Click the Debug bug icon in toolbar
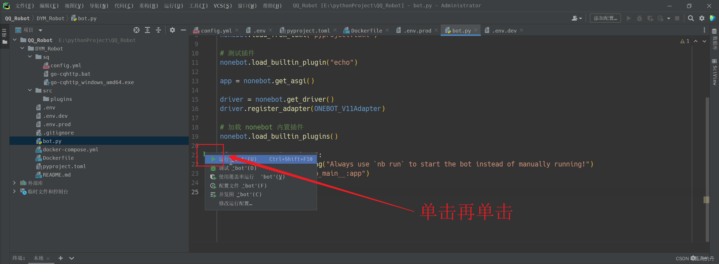Image resolution: width=719 pixels, height=264 pixels. tap(640, 18)
